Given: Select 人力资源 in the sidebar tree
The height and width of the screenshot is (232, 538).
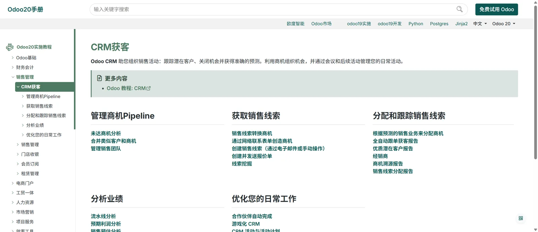Looking at the screenshot, I should tap(25, 202).
